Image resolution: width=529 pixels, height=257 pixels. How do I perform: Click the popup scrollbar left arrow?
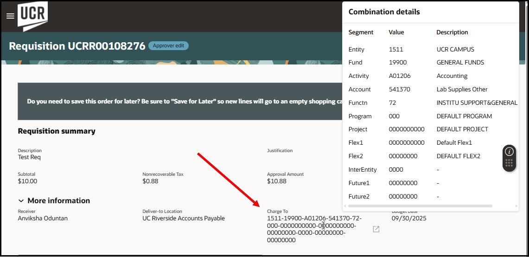click(345, 206)
